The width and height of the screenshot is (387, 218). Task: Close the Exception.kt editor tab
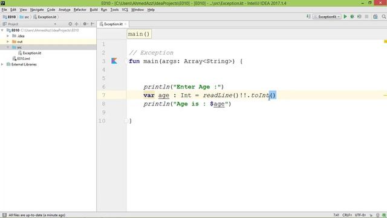pyautogui.click(x=125, y=24)
